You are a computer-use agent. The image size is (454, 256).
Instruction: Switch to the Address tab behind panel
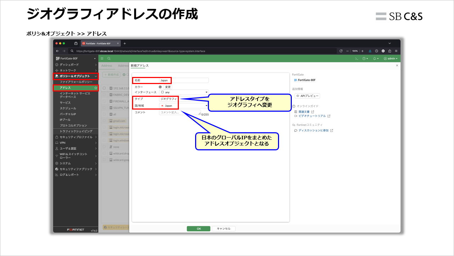point(107,66)
